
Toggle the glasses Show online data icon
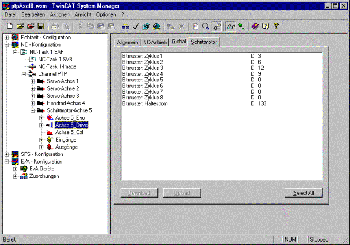(x=231, y=27)
